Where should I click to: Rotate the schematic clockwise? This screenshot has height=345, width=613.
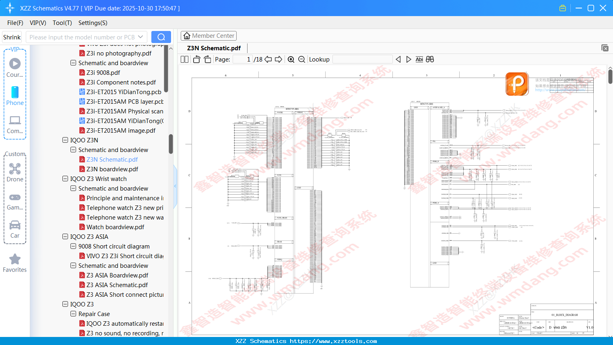[207, 59]
